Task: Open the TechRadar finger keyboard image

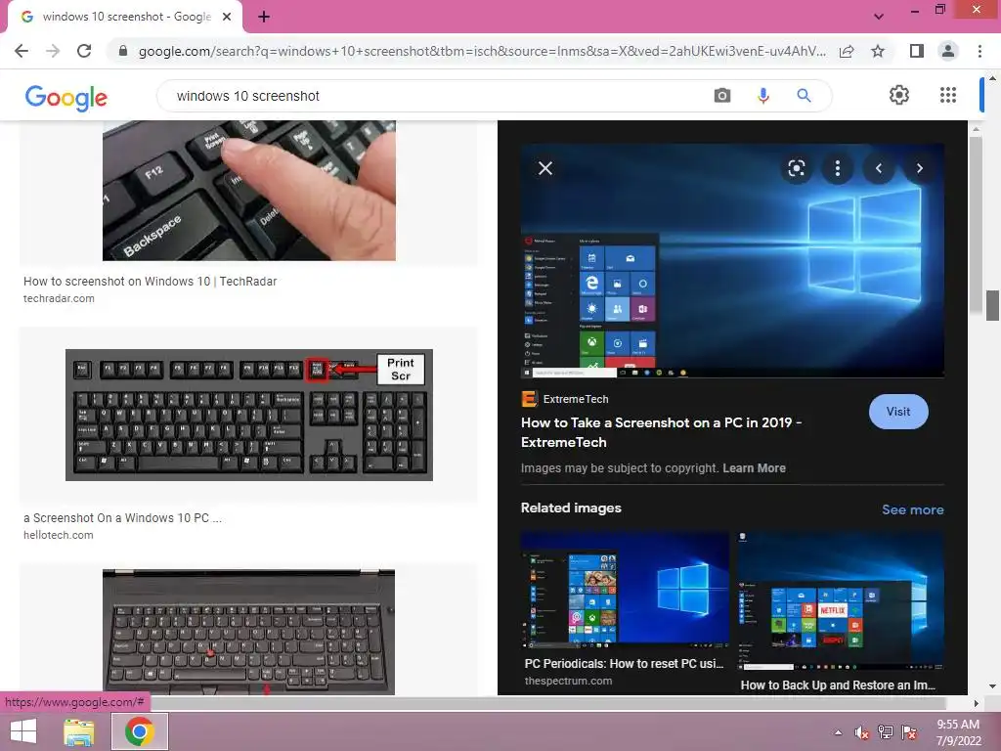Action: pyautogui.click(x=249, y=191)
